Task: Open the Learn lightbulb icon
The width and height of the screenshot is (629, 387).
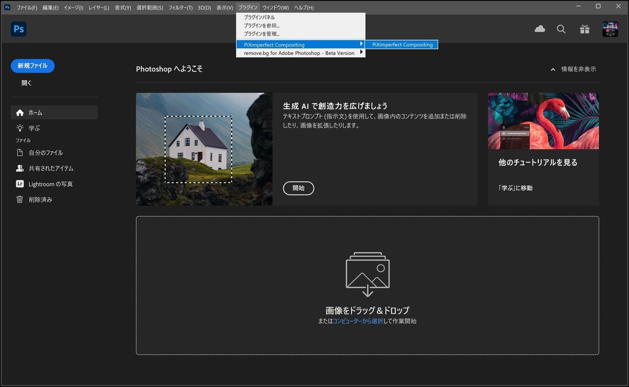Action: click(x=20, y=128)
